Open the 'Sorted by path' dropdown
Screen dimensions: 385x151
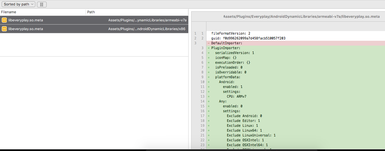18,5
